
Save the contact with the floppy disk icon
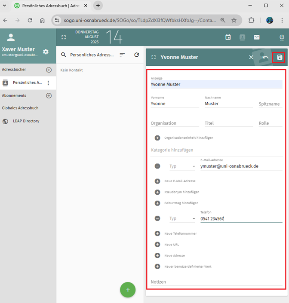(x=280, y=57)
